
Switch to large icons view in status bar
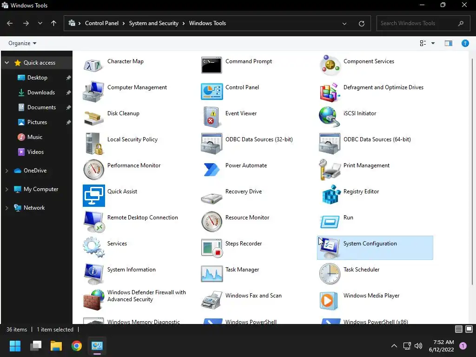(x=469, y=329)
